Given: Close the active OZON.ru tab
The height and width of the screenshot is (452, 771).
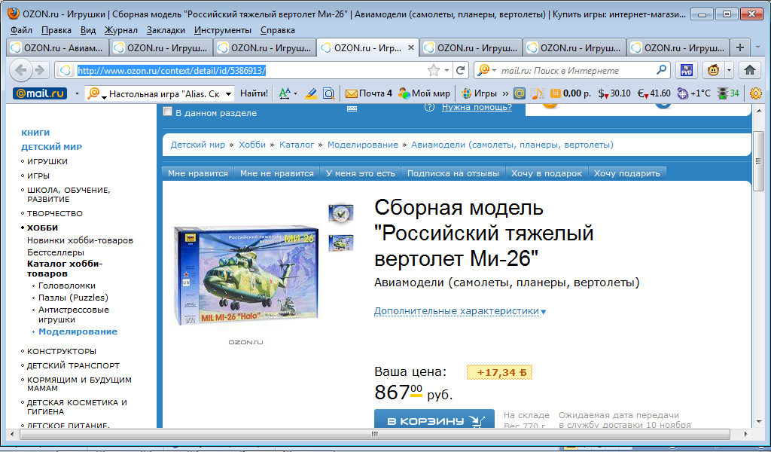Looking at the screenshot, I should [411, 47].
